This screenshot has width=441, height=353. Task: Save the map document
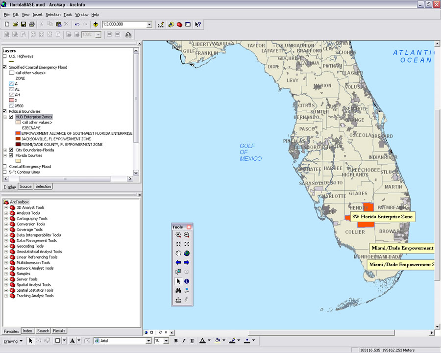tap(23, 24)
